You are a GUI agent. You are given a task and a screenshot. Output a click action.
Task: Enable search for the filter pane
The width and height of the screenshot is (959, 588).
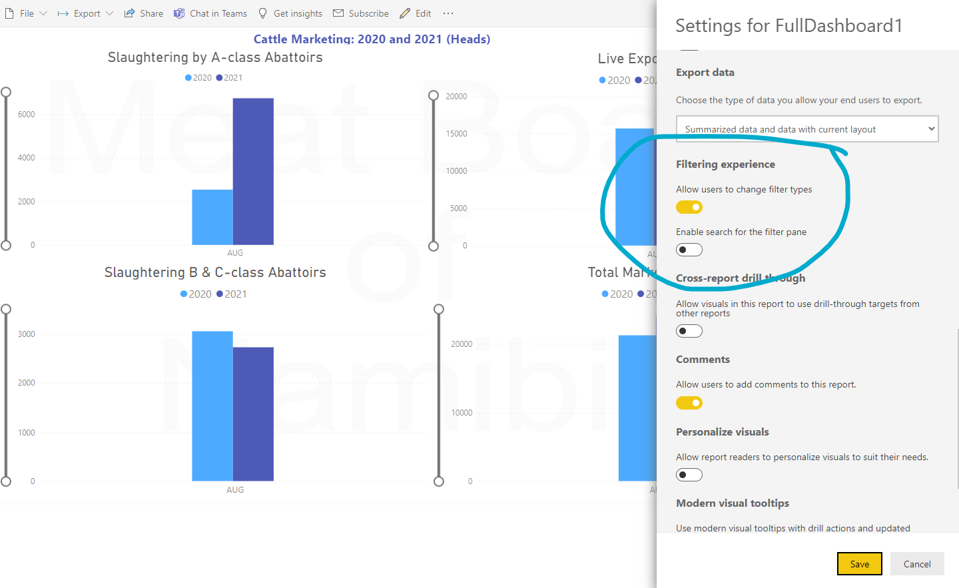tap(689, 250)
